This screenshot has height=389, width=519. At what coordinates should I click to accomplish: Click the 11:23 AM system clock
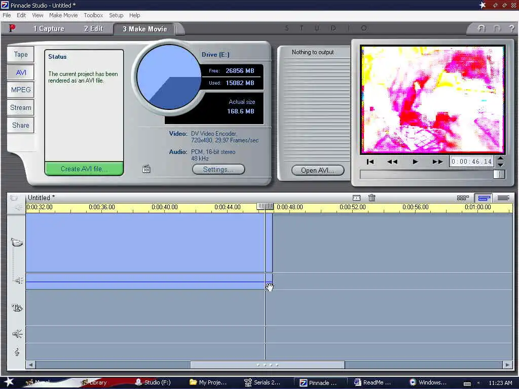500,383
